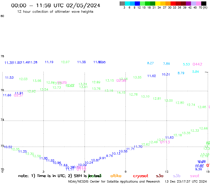Click the pink time marker 0442
Screen dimensions: 210x184
click(197, 64)
